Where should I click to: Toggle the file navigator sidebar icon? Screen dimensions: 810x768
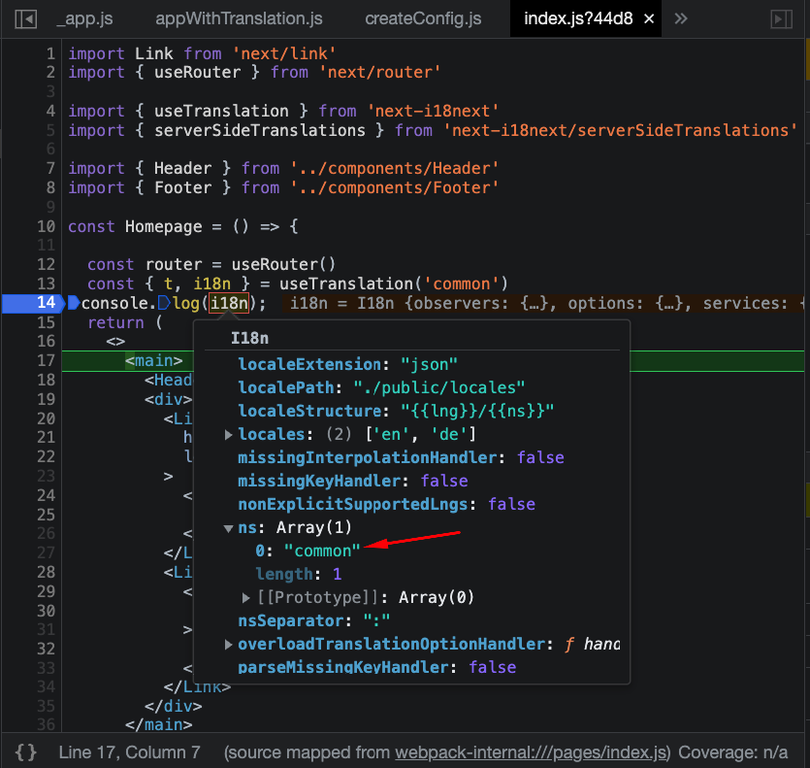tap(25, 19)
